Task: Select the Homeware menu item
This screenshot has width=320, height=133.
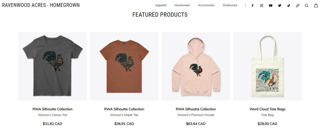Action: [x=182, y=5]
